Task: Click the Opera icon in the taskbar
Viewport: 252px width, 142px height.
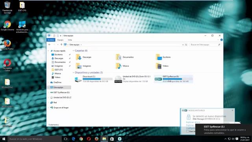Action: [89, 139]
